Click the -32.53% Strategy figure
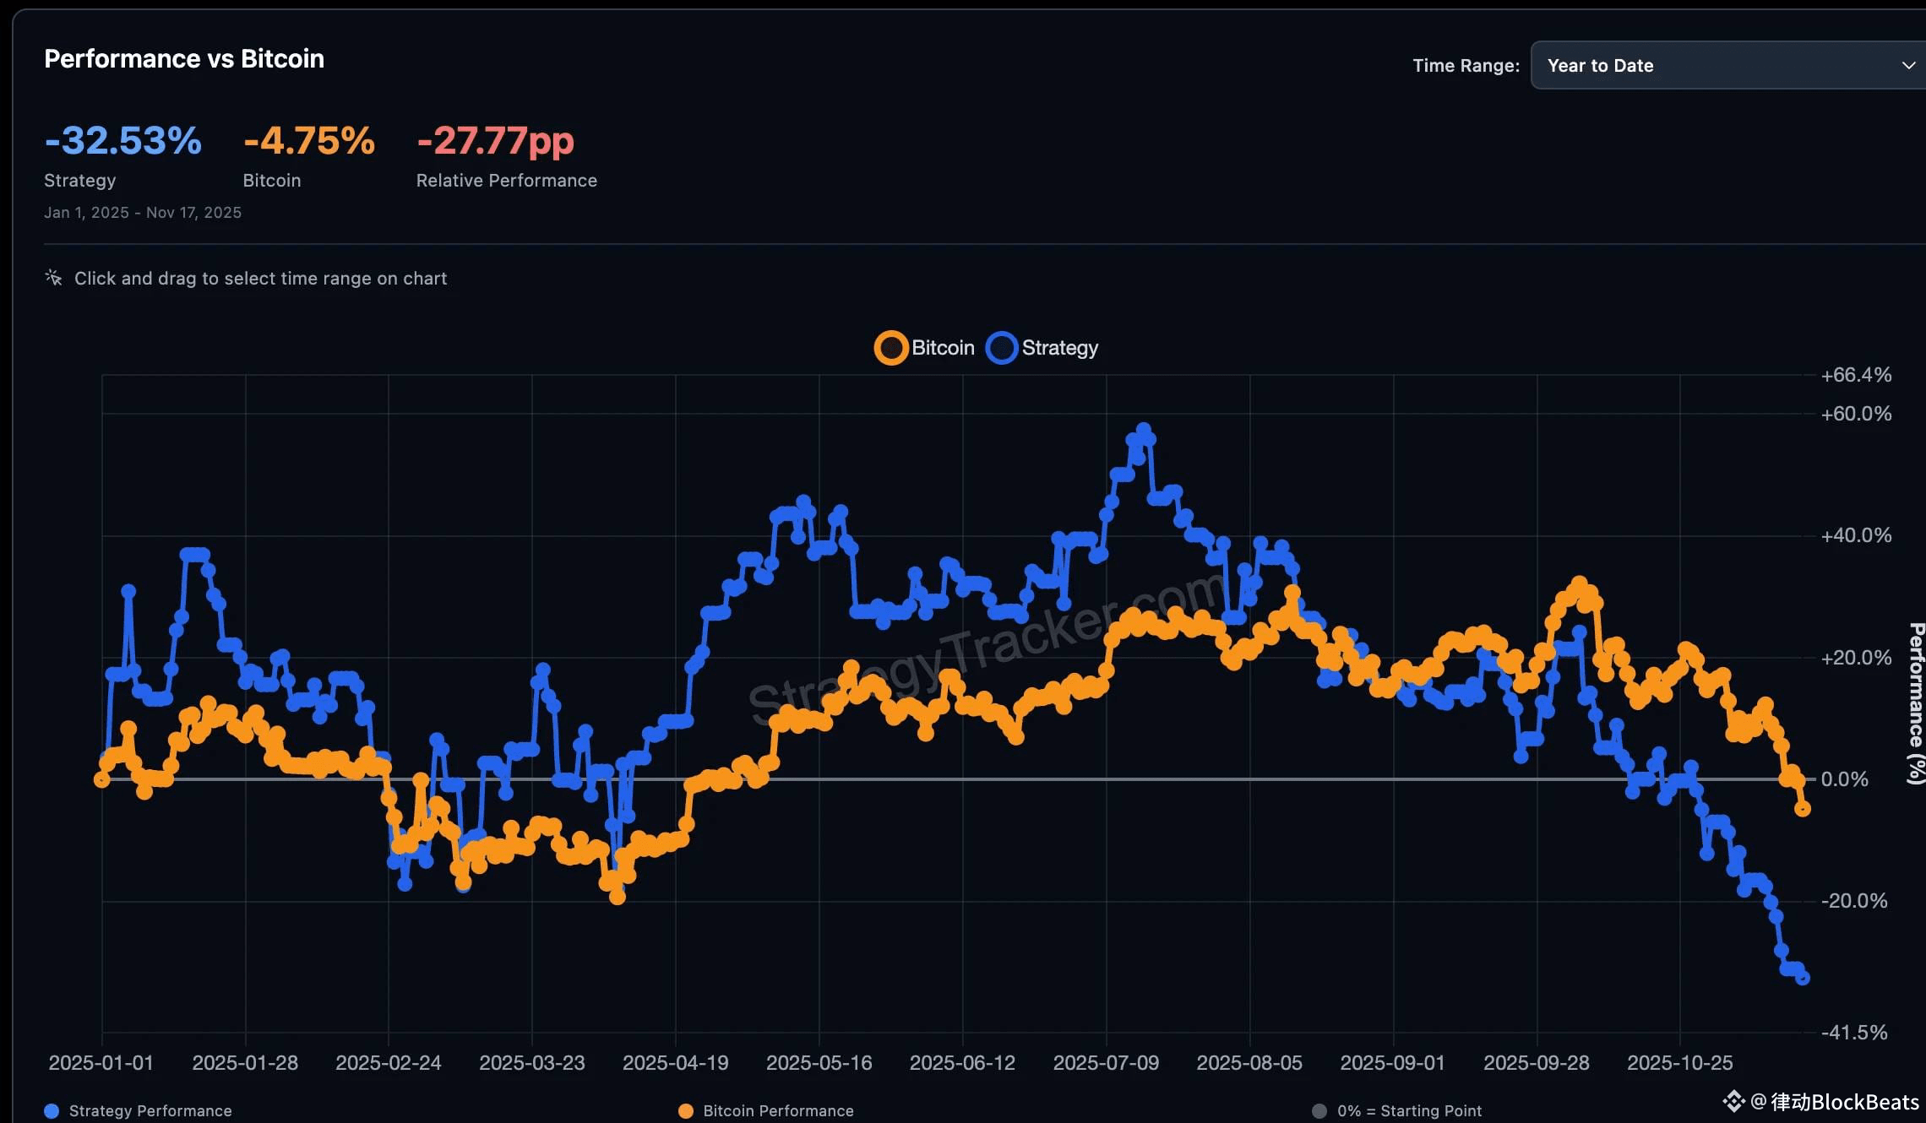Viewport: 1926px width, 1123px height. [x=123, y=140]
